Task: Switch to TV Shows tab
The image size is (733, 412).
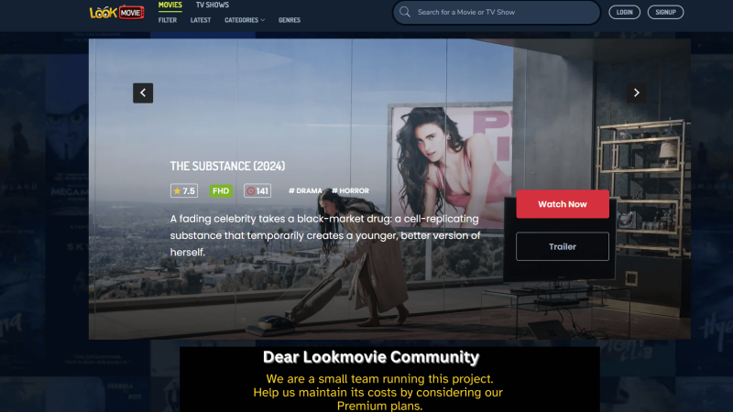Action: 213,5
